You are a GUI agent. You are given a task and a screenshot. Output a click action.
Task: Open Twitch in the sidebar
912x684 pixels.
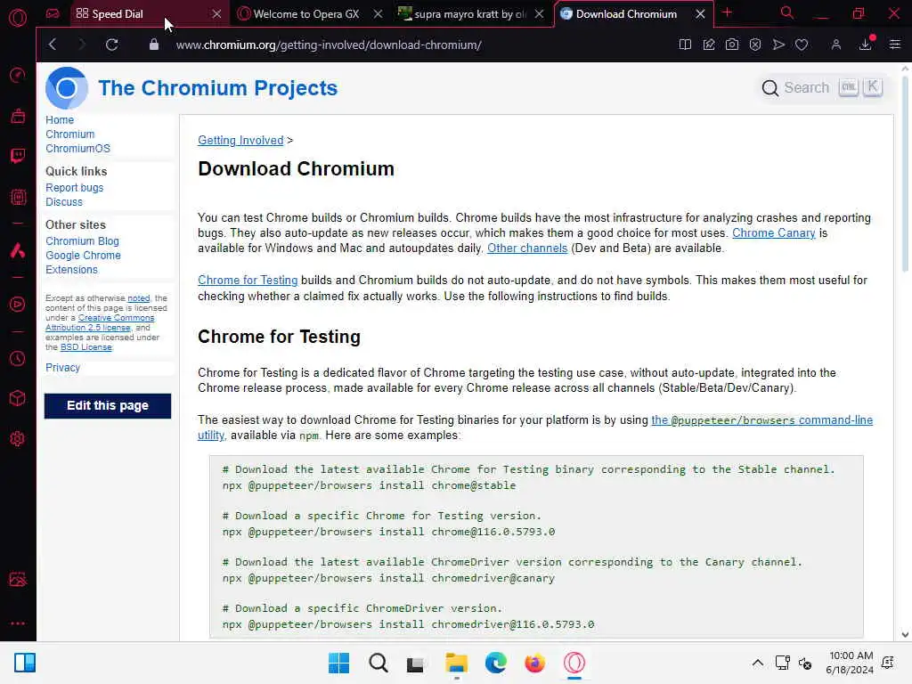click(x=18, y=156)
